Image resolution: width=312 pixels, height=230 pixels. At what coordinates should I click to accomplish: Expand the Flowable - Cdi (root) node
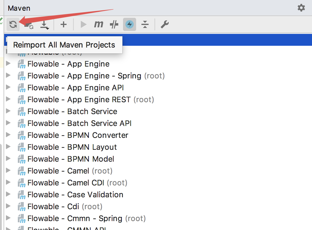(8, 206)
